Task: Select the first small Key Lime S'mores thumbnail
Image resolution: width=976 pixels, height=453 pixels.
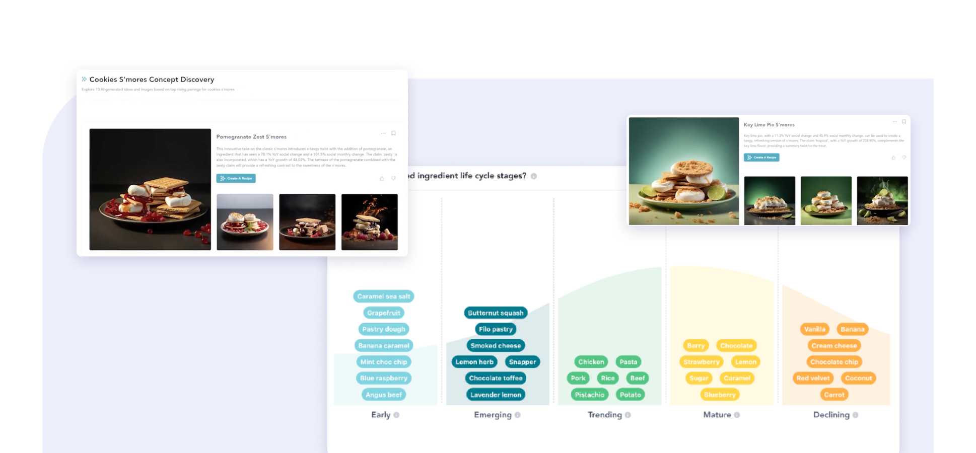Action: click(770, 200)
